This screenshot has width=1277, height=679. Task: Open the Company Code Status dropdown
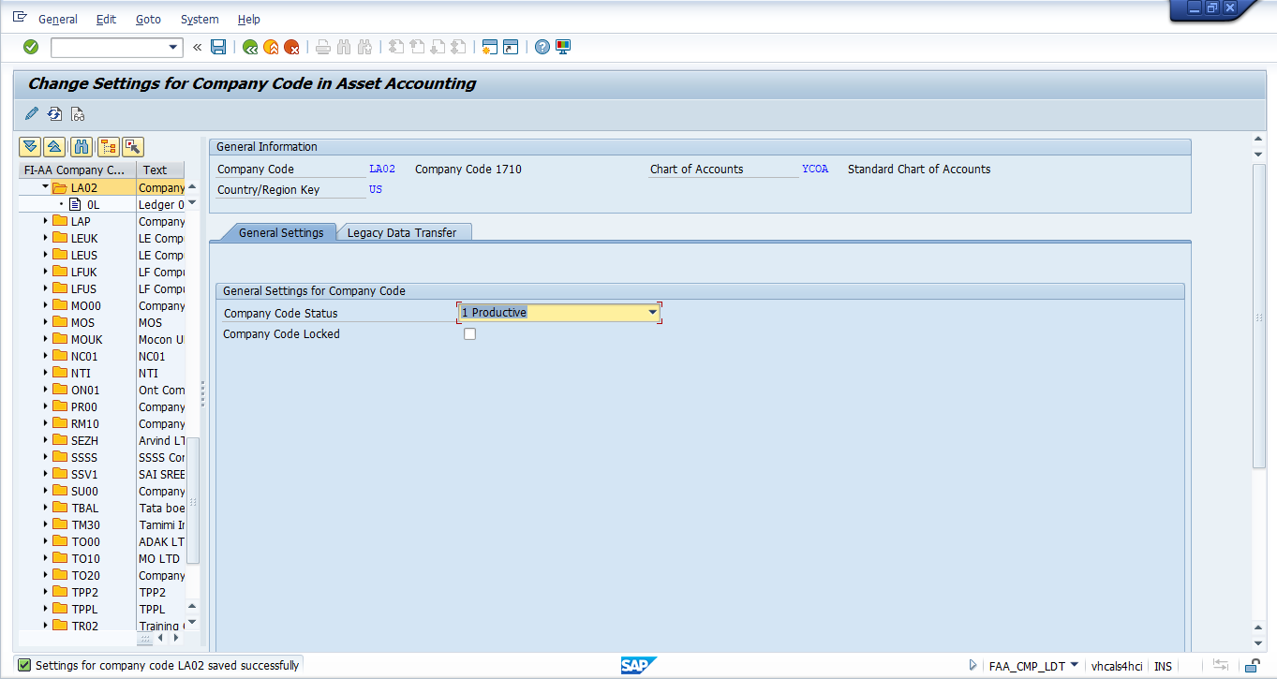653,313
